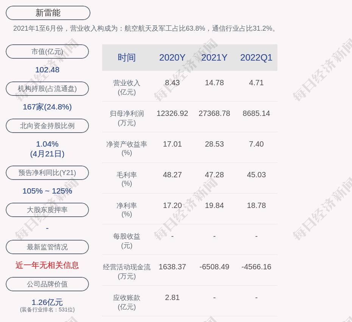Click the 最新监管情况 label pill
Viewport: 352px width, 322px height.
click(47, 247)
